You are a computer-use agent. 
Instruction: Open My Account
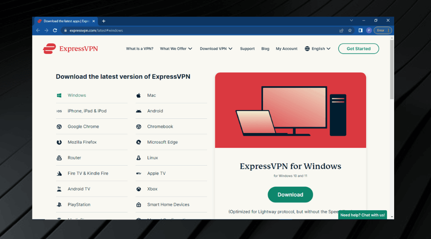[x=287, y=49]
